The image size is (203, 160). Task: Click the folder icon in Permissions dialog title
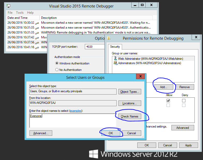point(109,38)
